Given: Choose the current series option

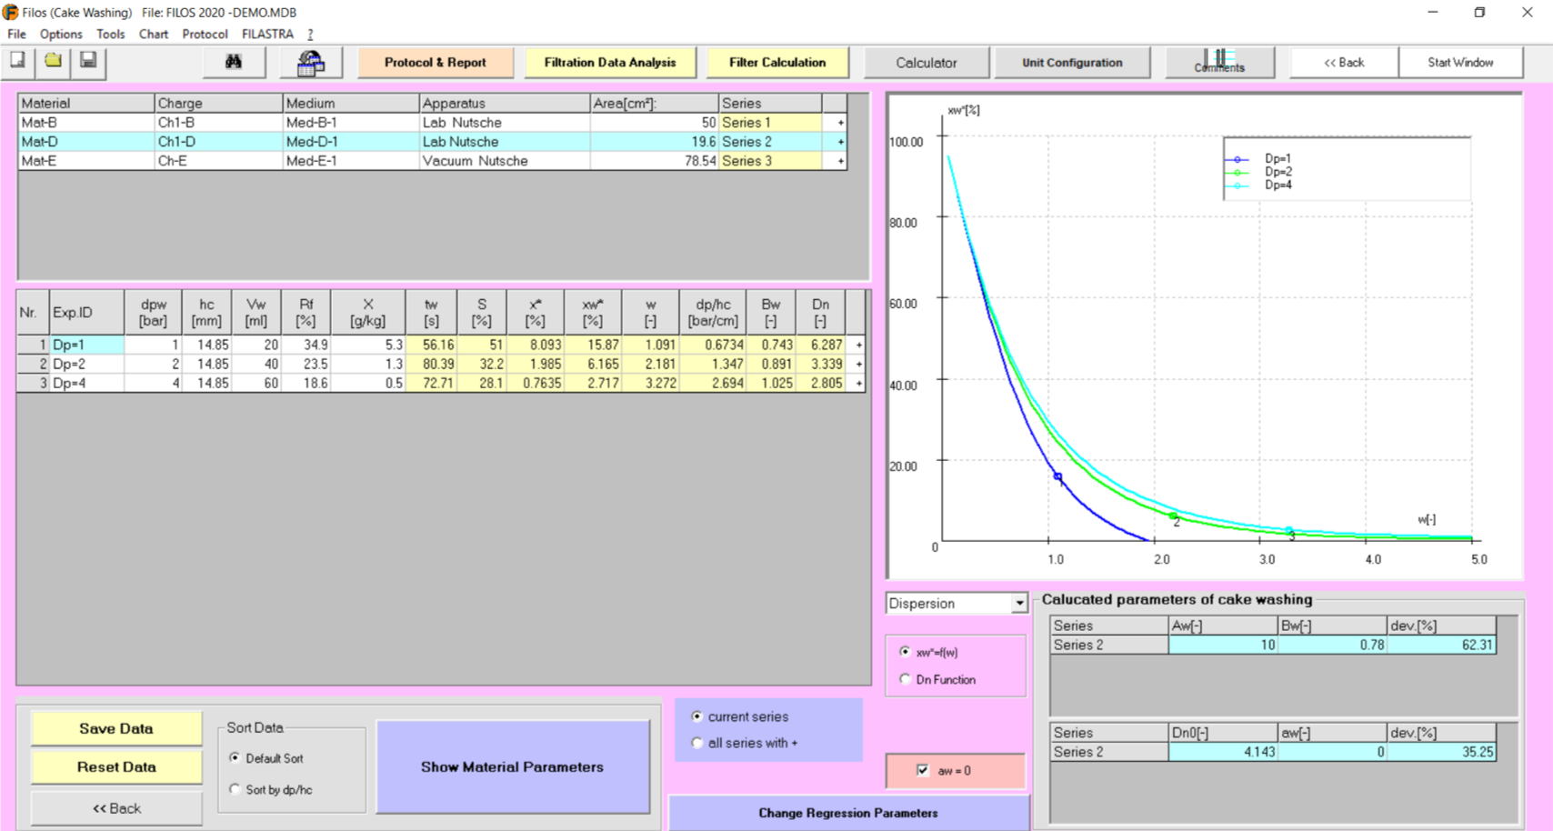Looking at the screenshot, I should 697,716.
